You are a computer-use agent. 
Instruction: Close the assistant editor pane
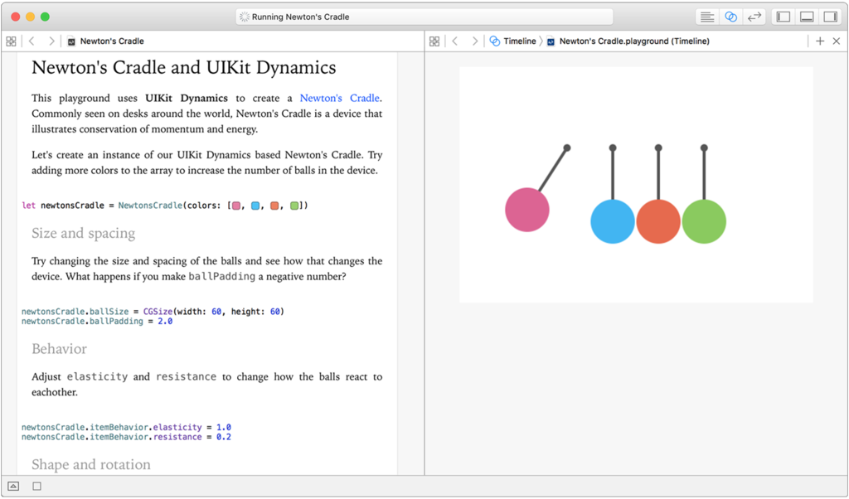point(837,41)
